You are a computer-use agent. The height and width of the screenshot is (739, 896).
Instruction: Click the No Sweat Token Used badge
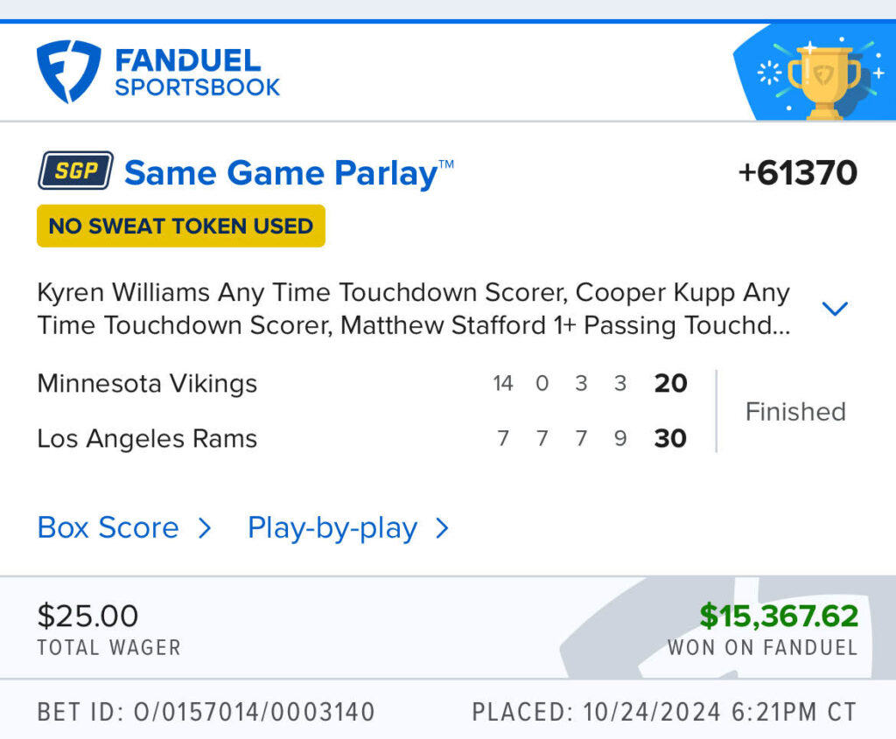[181, 226]
